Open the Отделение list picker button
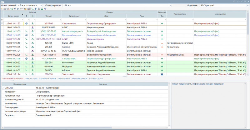 coord(247,5)
